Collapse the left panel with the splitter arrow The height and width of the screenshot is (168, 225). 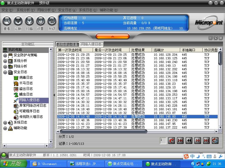(54, 95)
